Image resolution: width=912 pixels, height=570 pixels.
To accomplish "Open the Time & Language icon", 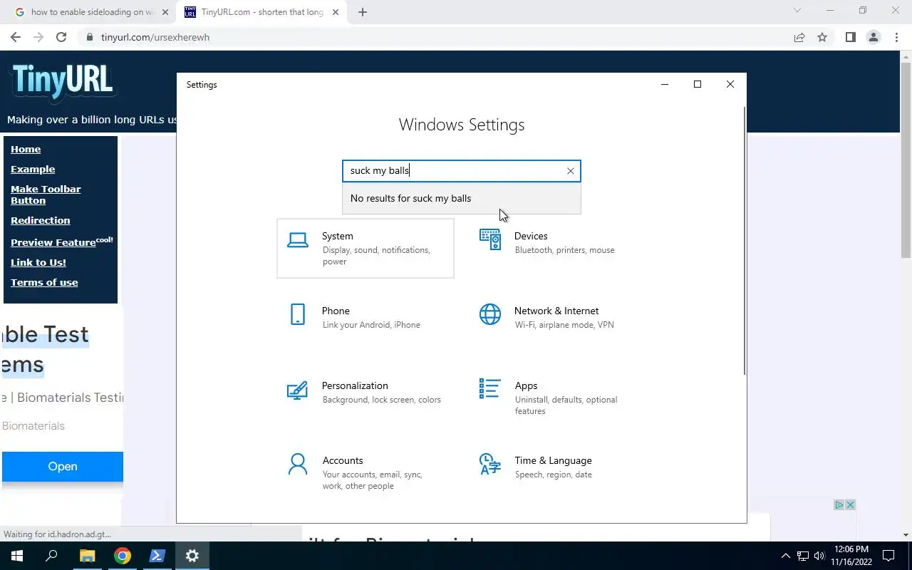I will 490,464.
